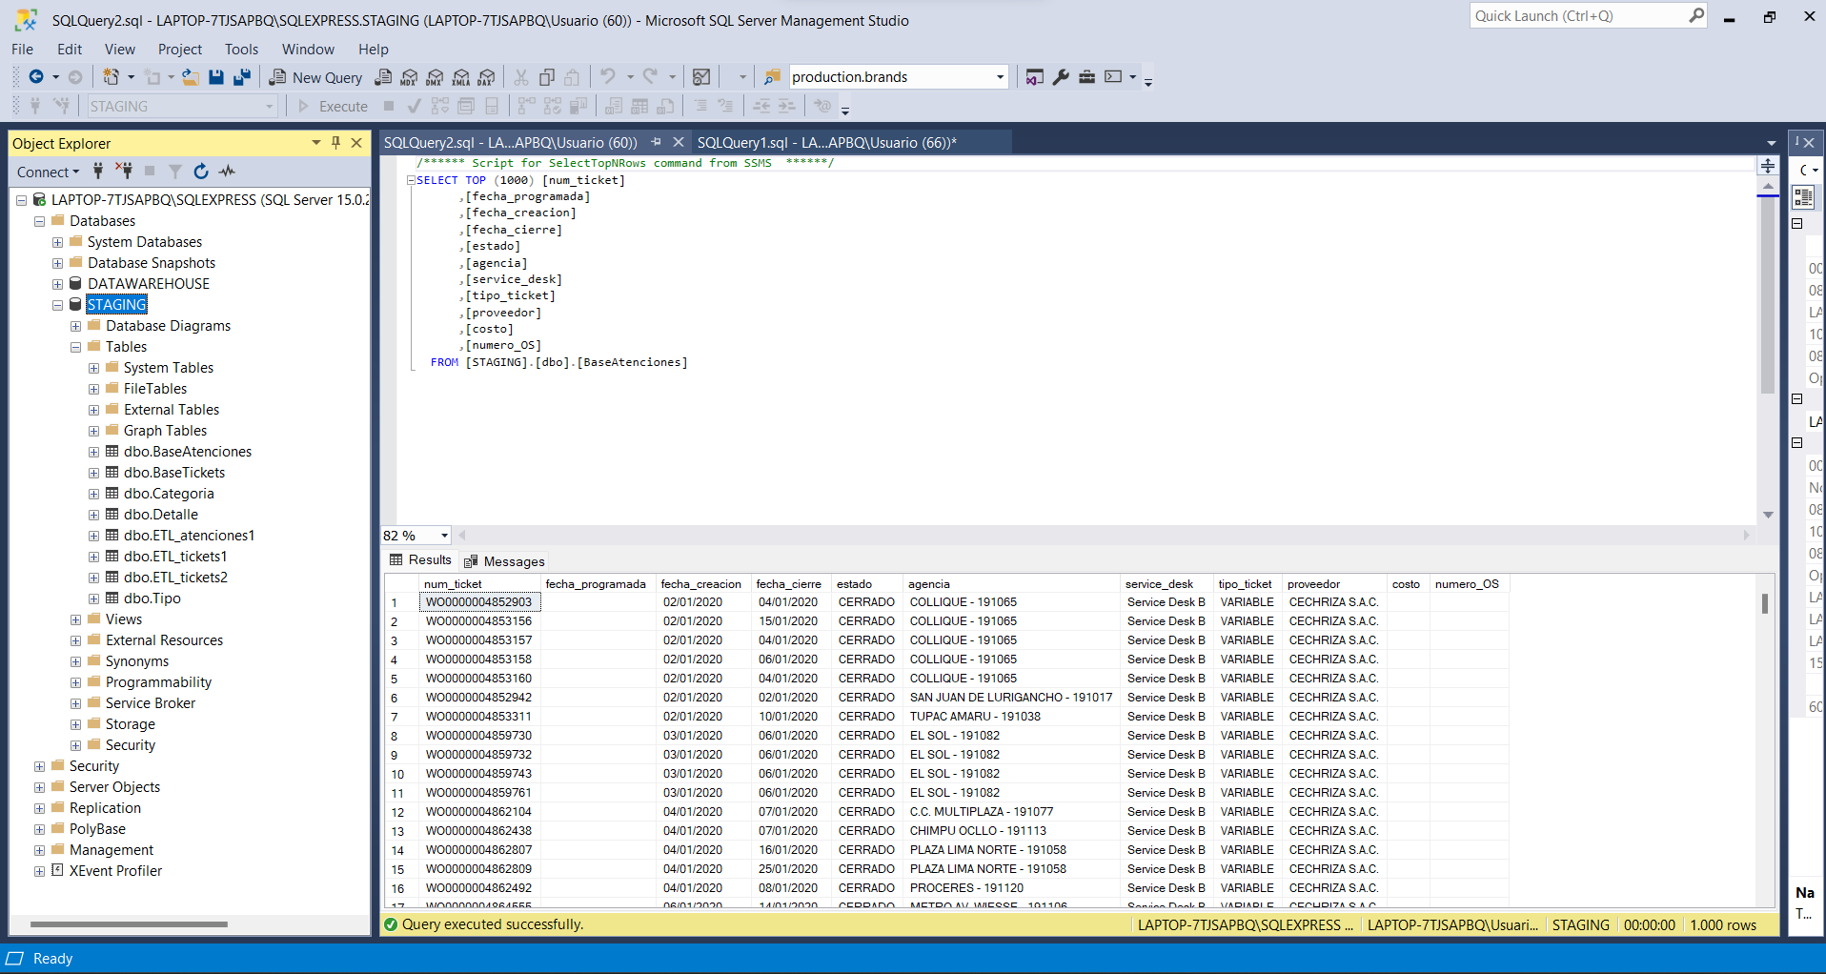Open Activity Monitor from Object Explorer toolbar

click(227, 172)
